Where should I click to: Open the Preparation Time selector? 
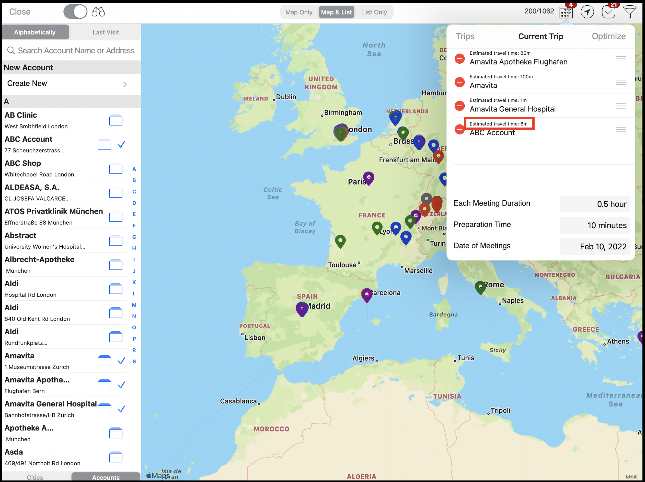click(595, 225)
